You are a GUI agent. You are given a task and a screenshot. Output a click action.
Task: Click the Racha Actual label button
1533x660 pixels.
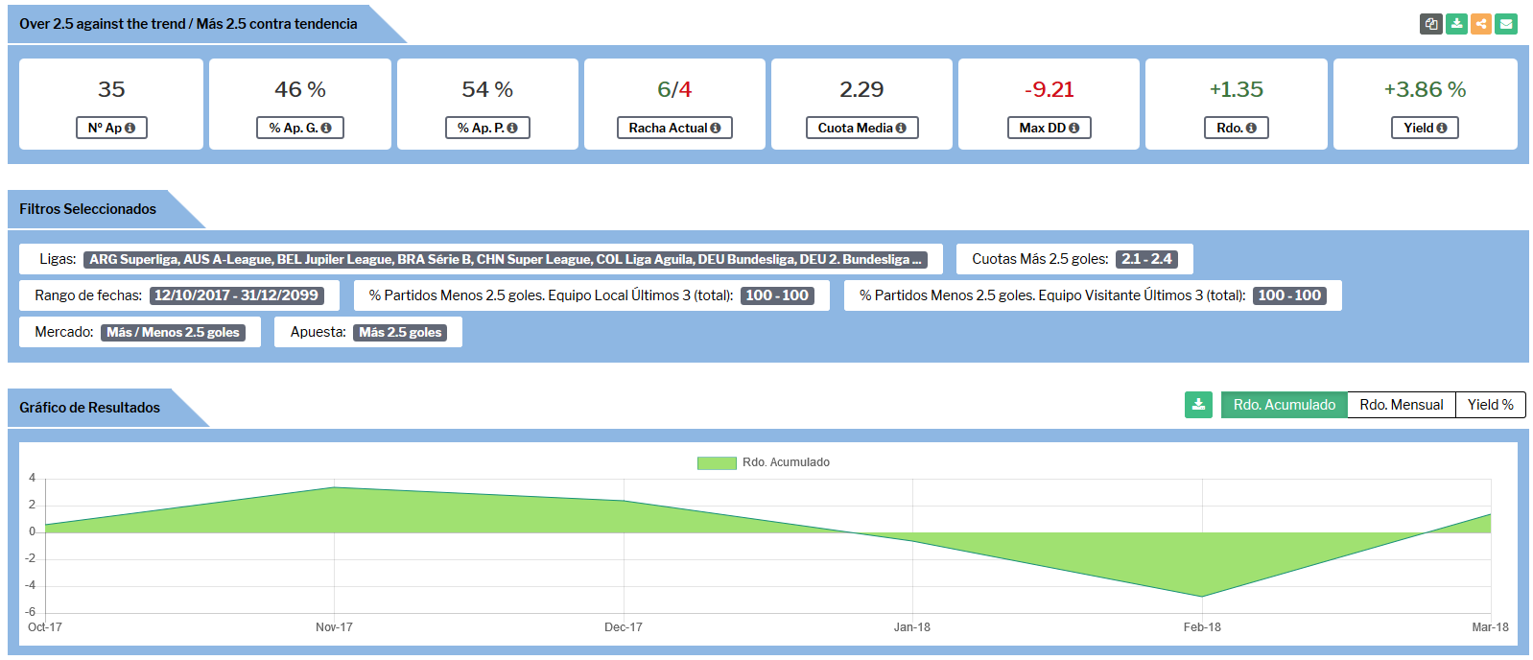[673, 128]
